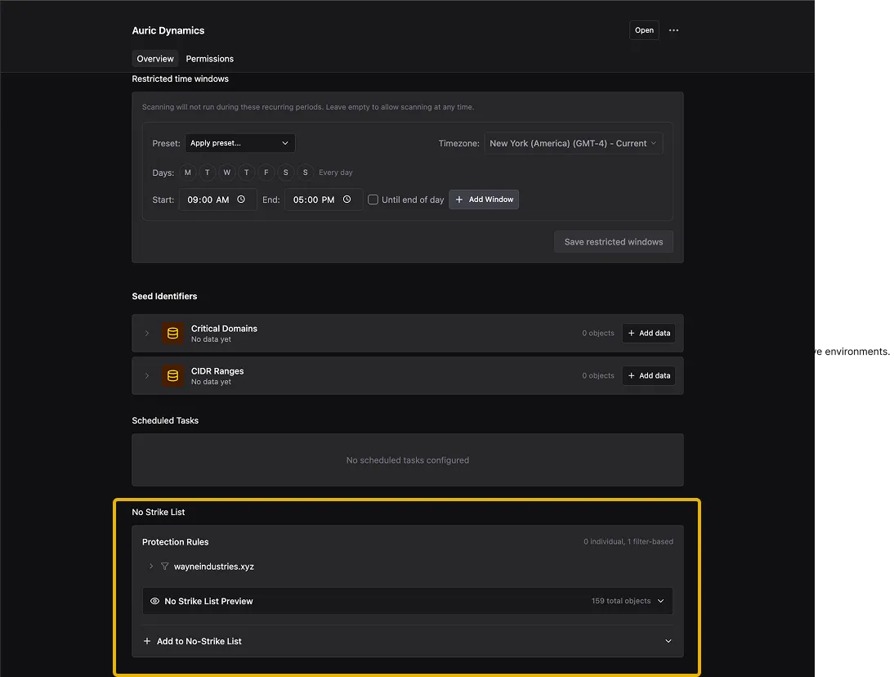Image resolution: width=894 pixels, height=677 pixels.
Task: Click '0 objects' in Critical Domains row
Action: click(x=598, y=333)
